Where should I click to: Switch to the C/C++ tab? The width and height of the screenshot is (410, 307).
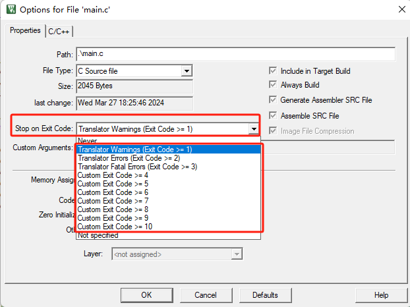[60, 31]
